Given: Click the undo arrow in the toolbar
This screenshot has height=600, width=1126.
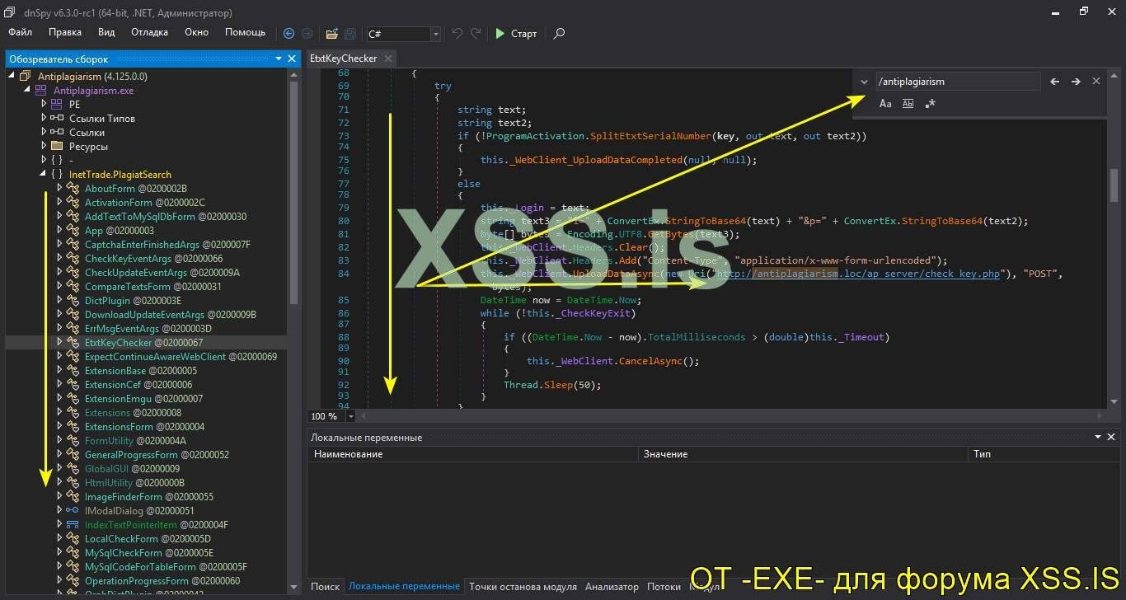Looking at the screenshot, I should coord(457,34).
